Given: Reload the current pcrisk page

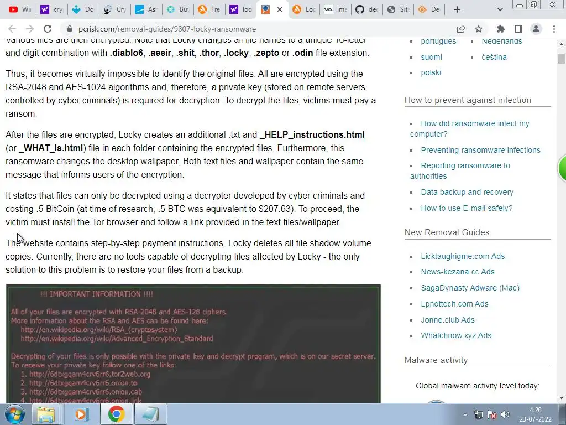Looking at the screenshot, I should click(48, 29).
